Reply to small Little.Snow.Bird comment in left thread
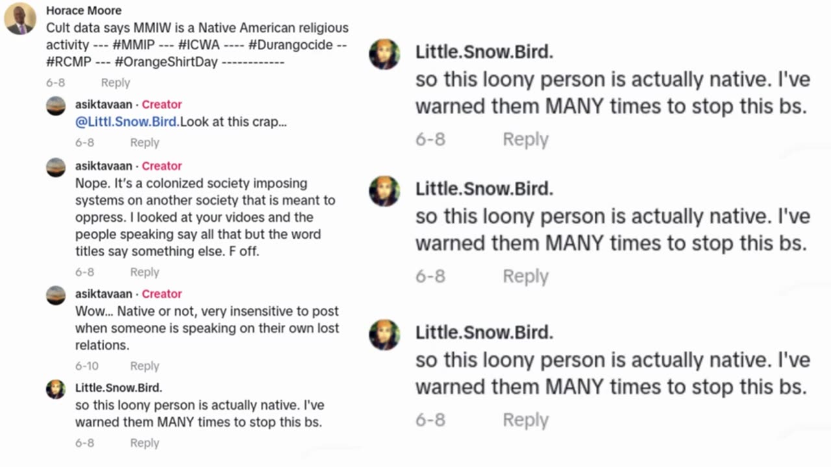Viewport: 831px width, 467px height. 144,444
